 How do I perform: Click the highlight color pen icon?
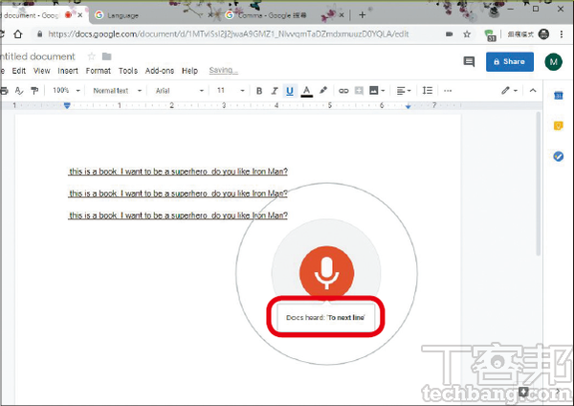[x=323, y=91]
